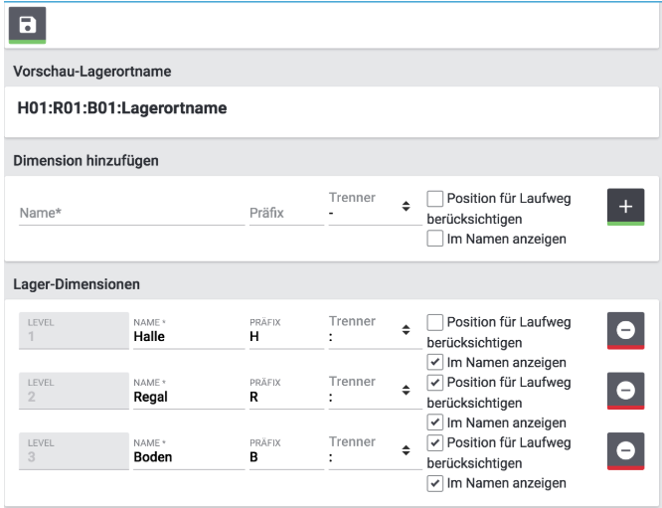Viewport: 662px width, 508px height.
Task: Open the Trenner dropdown for Halle
Action: click(376, 331)
